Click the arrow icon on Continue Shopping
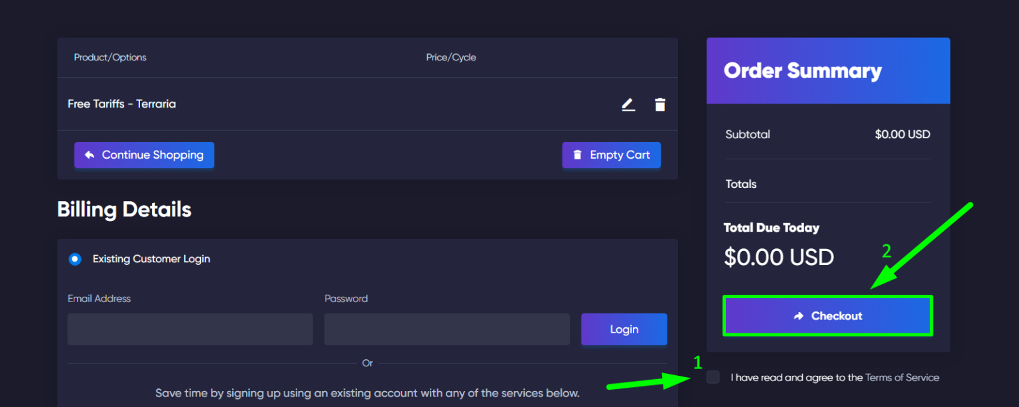1019x407 pixels. point(90,155)
